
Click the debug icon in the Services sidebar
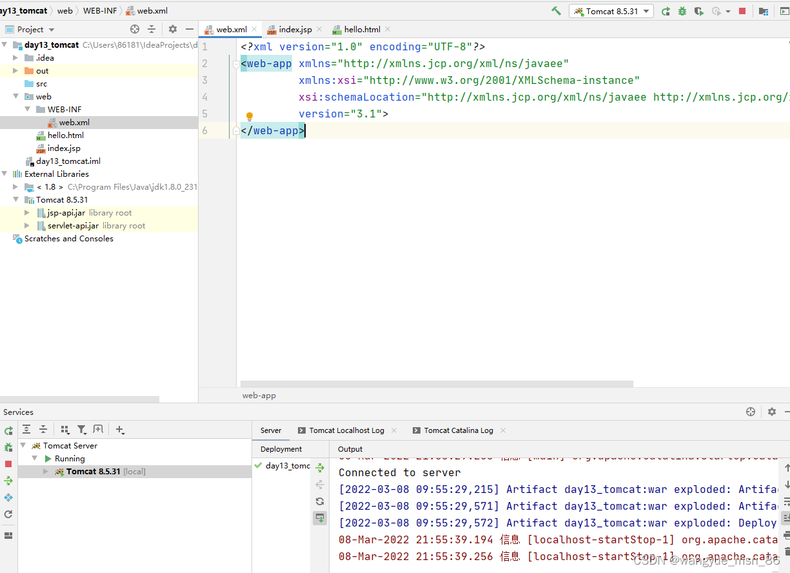pos(8,447)
